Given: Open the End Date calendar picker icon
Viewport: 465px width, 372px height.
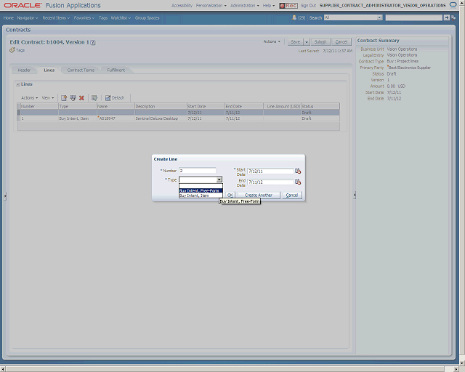Looking at the screenshot, I should click(x=298, y=182).
